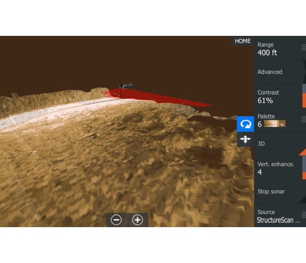Stop sonar from the menu
Image resolution: width=306 pixels, height=263 pixels.
(280, 192)
